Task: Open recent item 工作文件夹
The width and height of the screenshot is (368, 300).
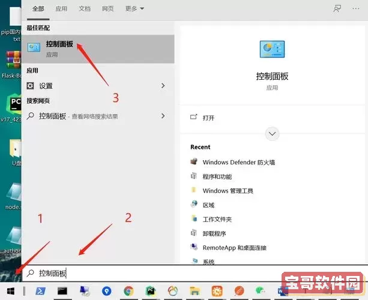Action: pyautogui.click(x=217, y=220)
